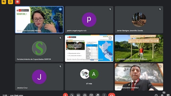171x96 pixels.
Task: Open the emoji reactions button
Action: [85, 95]
